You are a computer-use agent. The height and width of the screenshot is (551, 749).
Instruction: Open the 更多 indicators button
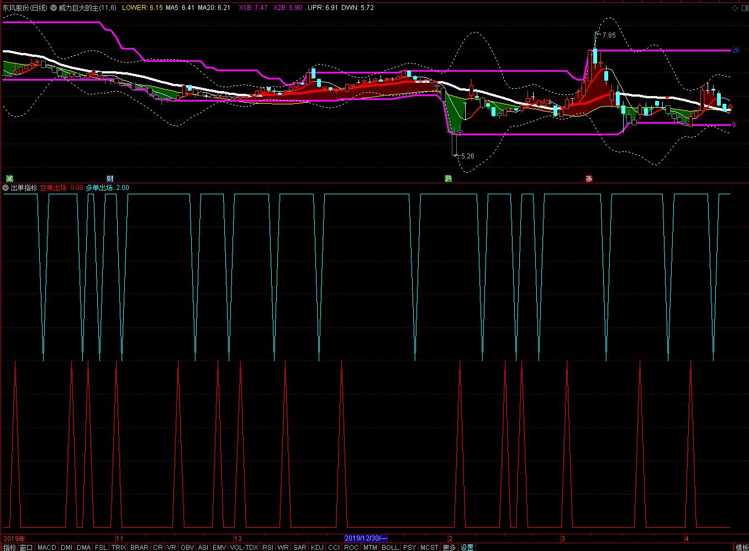click(x=450, y=547)
